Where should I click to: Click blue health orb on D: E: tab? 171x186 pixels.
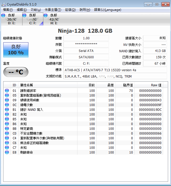3,15
